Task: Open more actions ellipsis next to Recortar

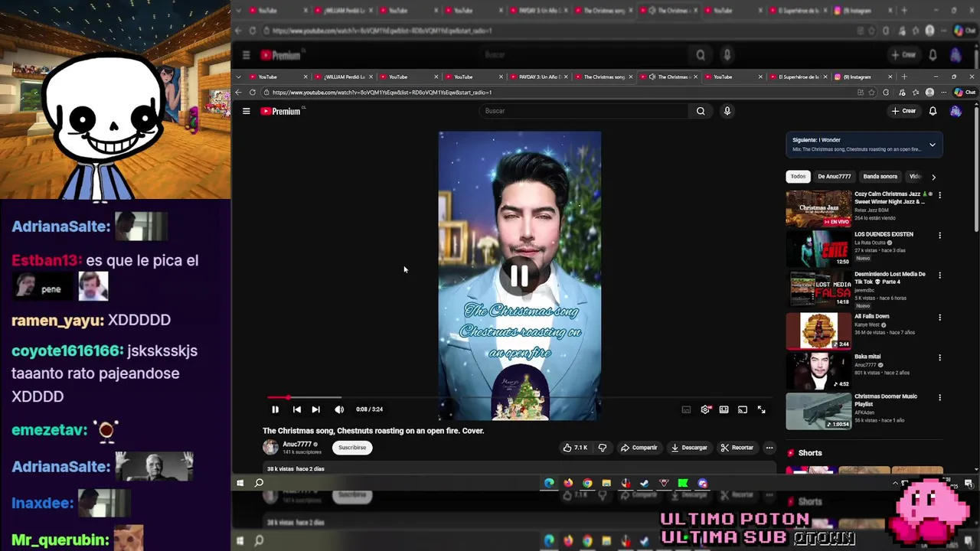Action: 769,448
